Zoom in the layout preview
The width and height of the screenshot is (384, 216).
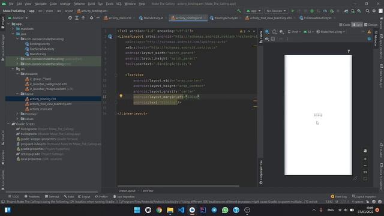(x=365, y=159)
